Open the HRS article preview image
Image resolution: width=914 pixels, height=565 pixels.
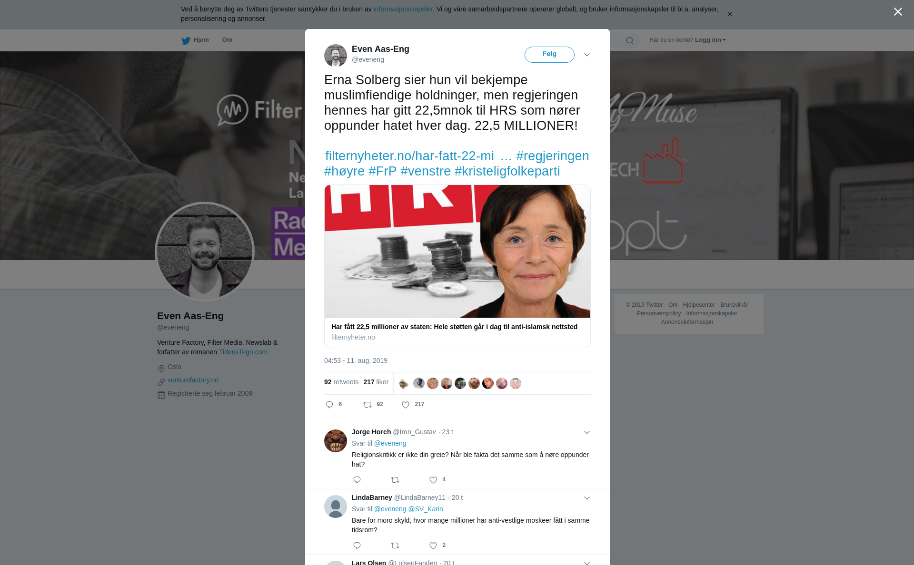pos(457,251)
